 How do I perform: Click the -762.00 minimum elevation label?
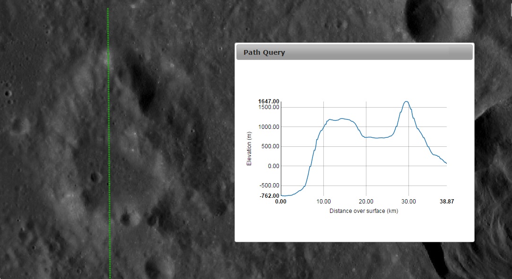pos(269,195)
